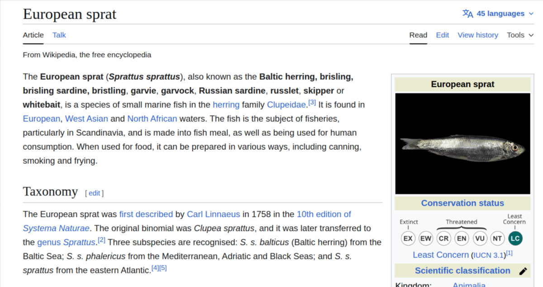
Task: Click the pencil edit taxonomy icon
Action: tap(523, 271)
